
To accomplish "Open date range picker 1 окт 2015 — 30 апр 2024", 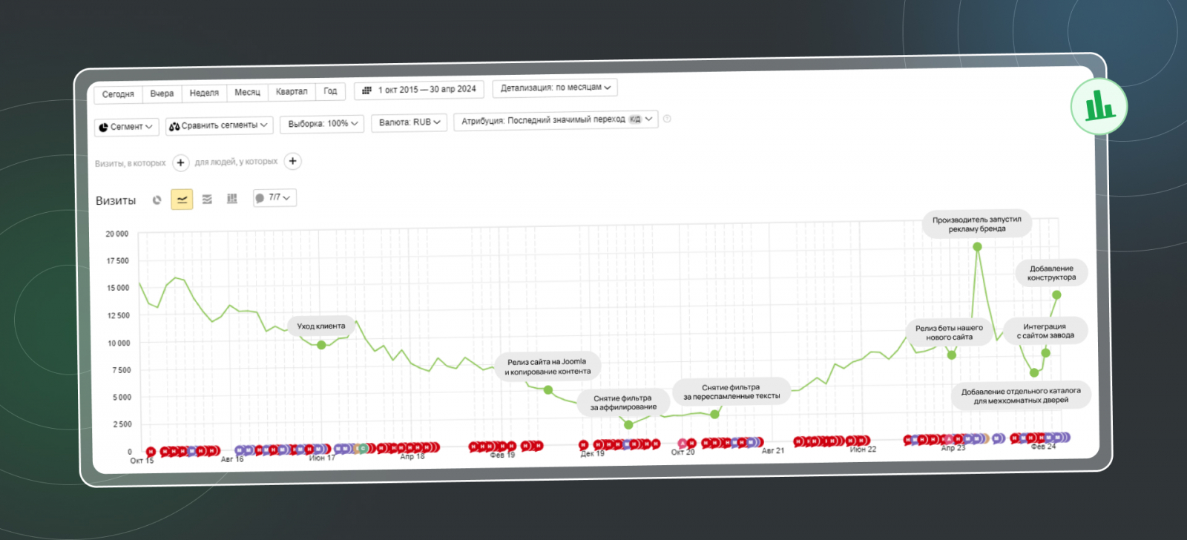I will (419, 90).
